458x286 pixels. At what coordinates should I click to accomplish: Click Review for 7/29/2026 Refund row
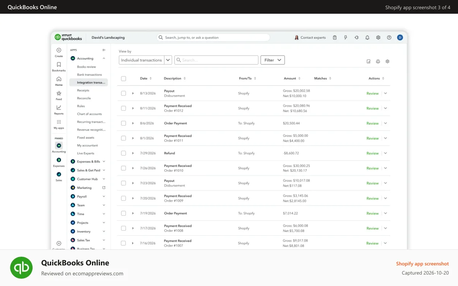pos(373,153)
